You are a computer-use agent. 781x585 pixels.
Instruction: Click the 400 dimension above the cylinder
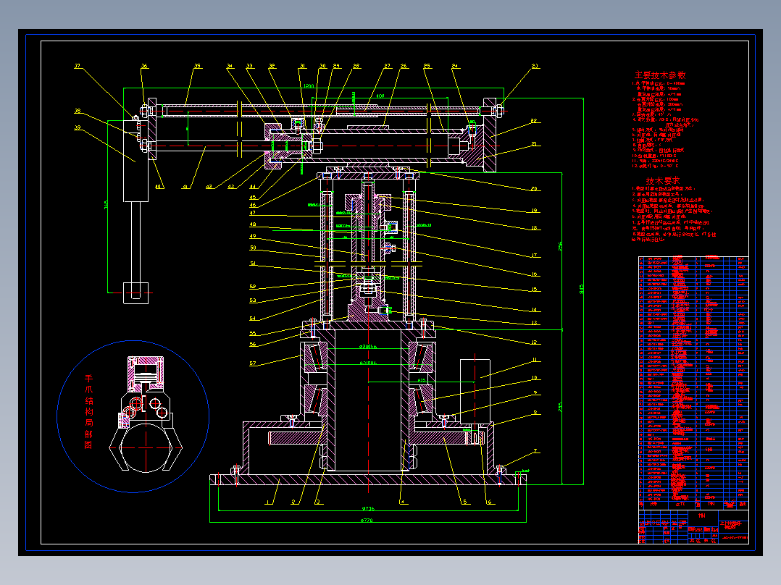[380, 96]
